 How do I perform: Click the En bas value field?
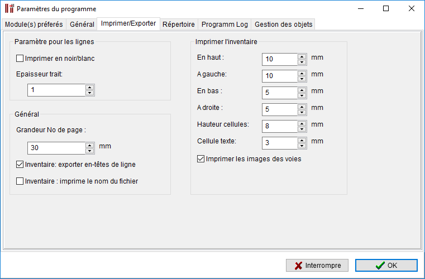coord(280,93)
